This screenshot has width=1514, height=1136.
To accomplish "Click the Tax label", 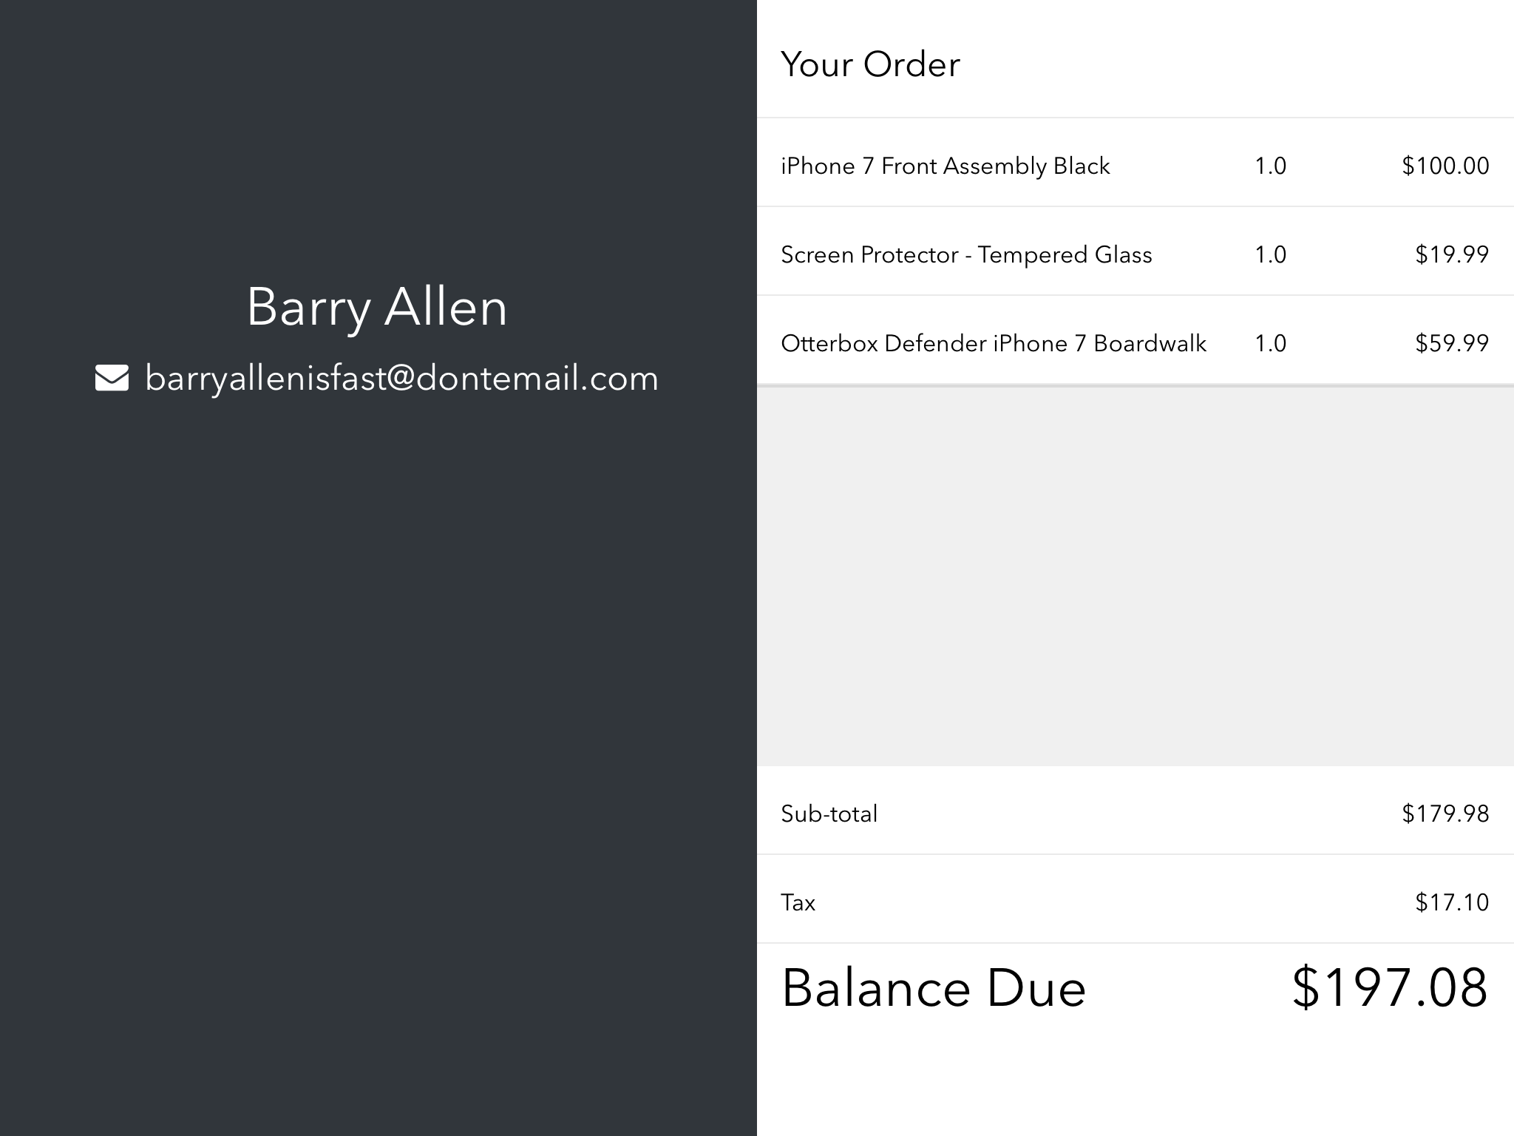I will click(798, 902).
